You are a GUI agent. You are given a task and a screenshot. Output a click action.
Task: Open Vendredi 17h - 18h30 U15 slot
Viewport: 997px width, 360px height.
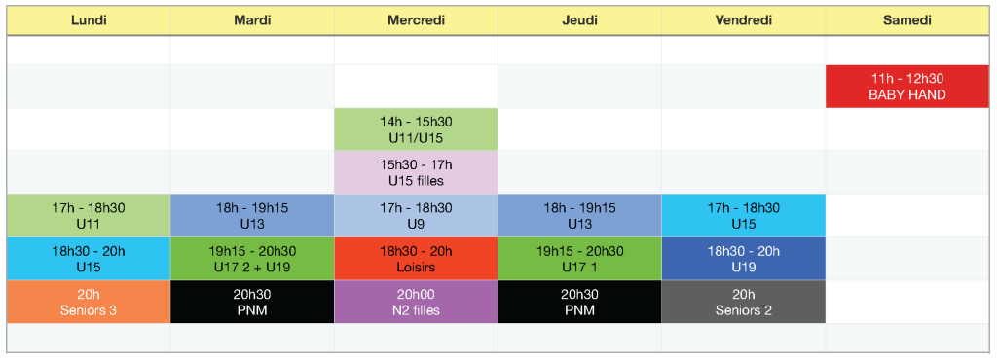(x=743, y=215)
